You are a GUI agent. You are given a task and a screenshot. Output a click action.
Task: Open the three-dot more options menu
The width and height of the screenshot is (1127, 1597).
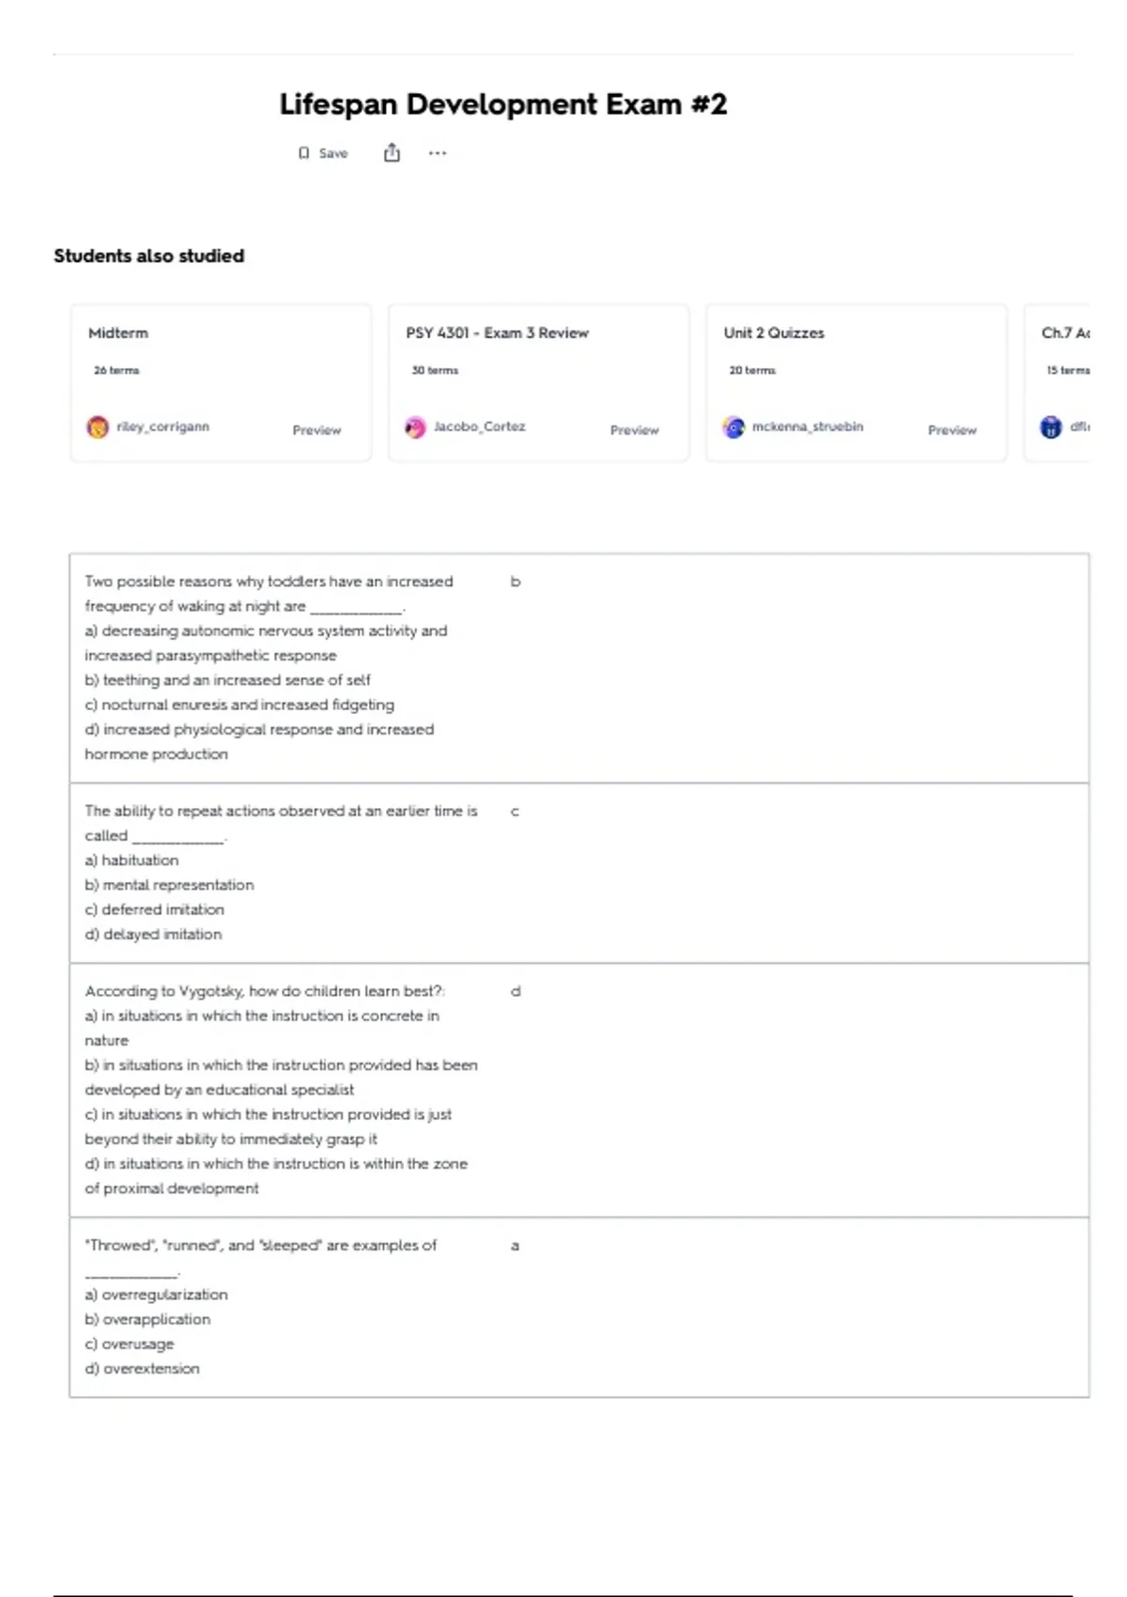[x=438, y=153]
